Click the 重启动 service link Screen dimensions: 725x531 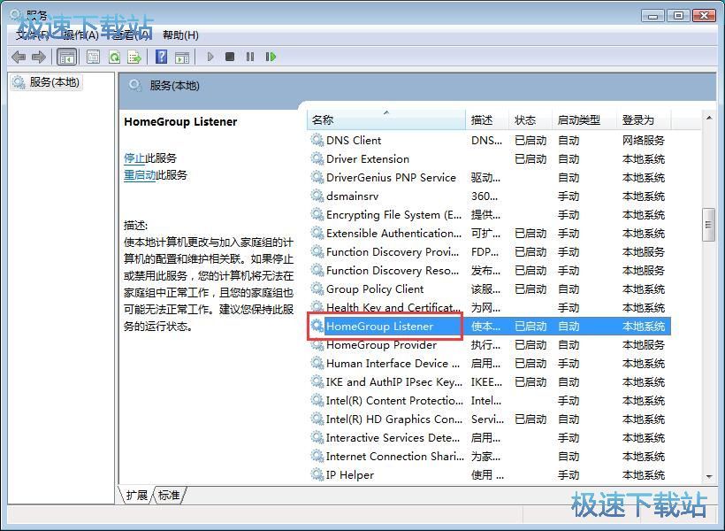click(140, 175)
